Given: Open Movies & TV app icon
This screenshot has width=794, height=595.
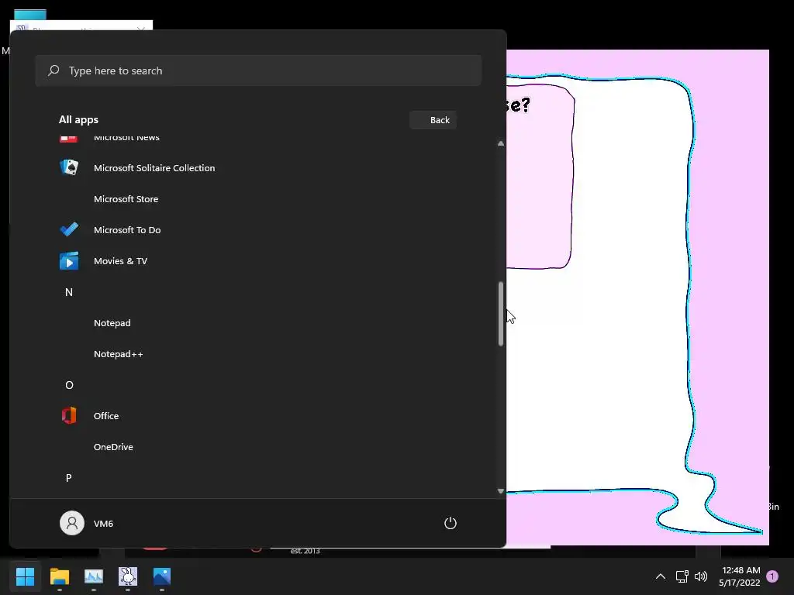Looking at the screenshot, I should [69, 261].
